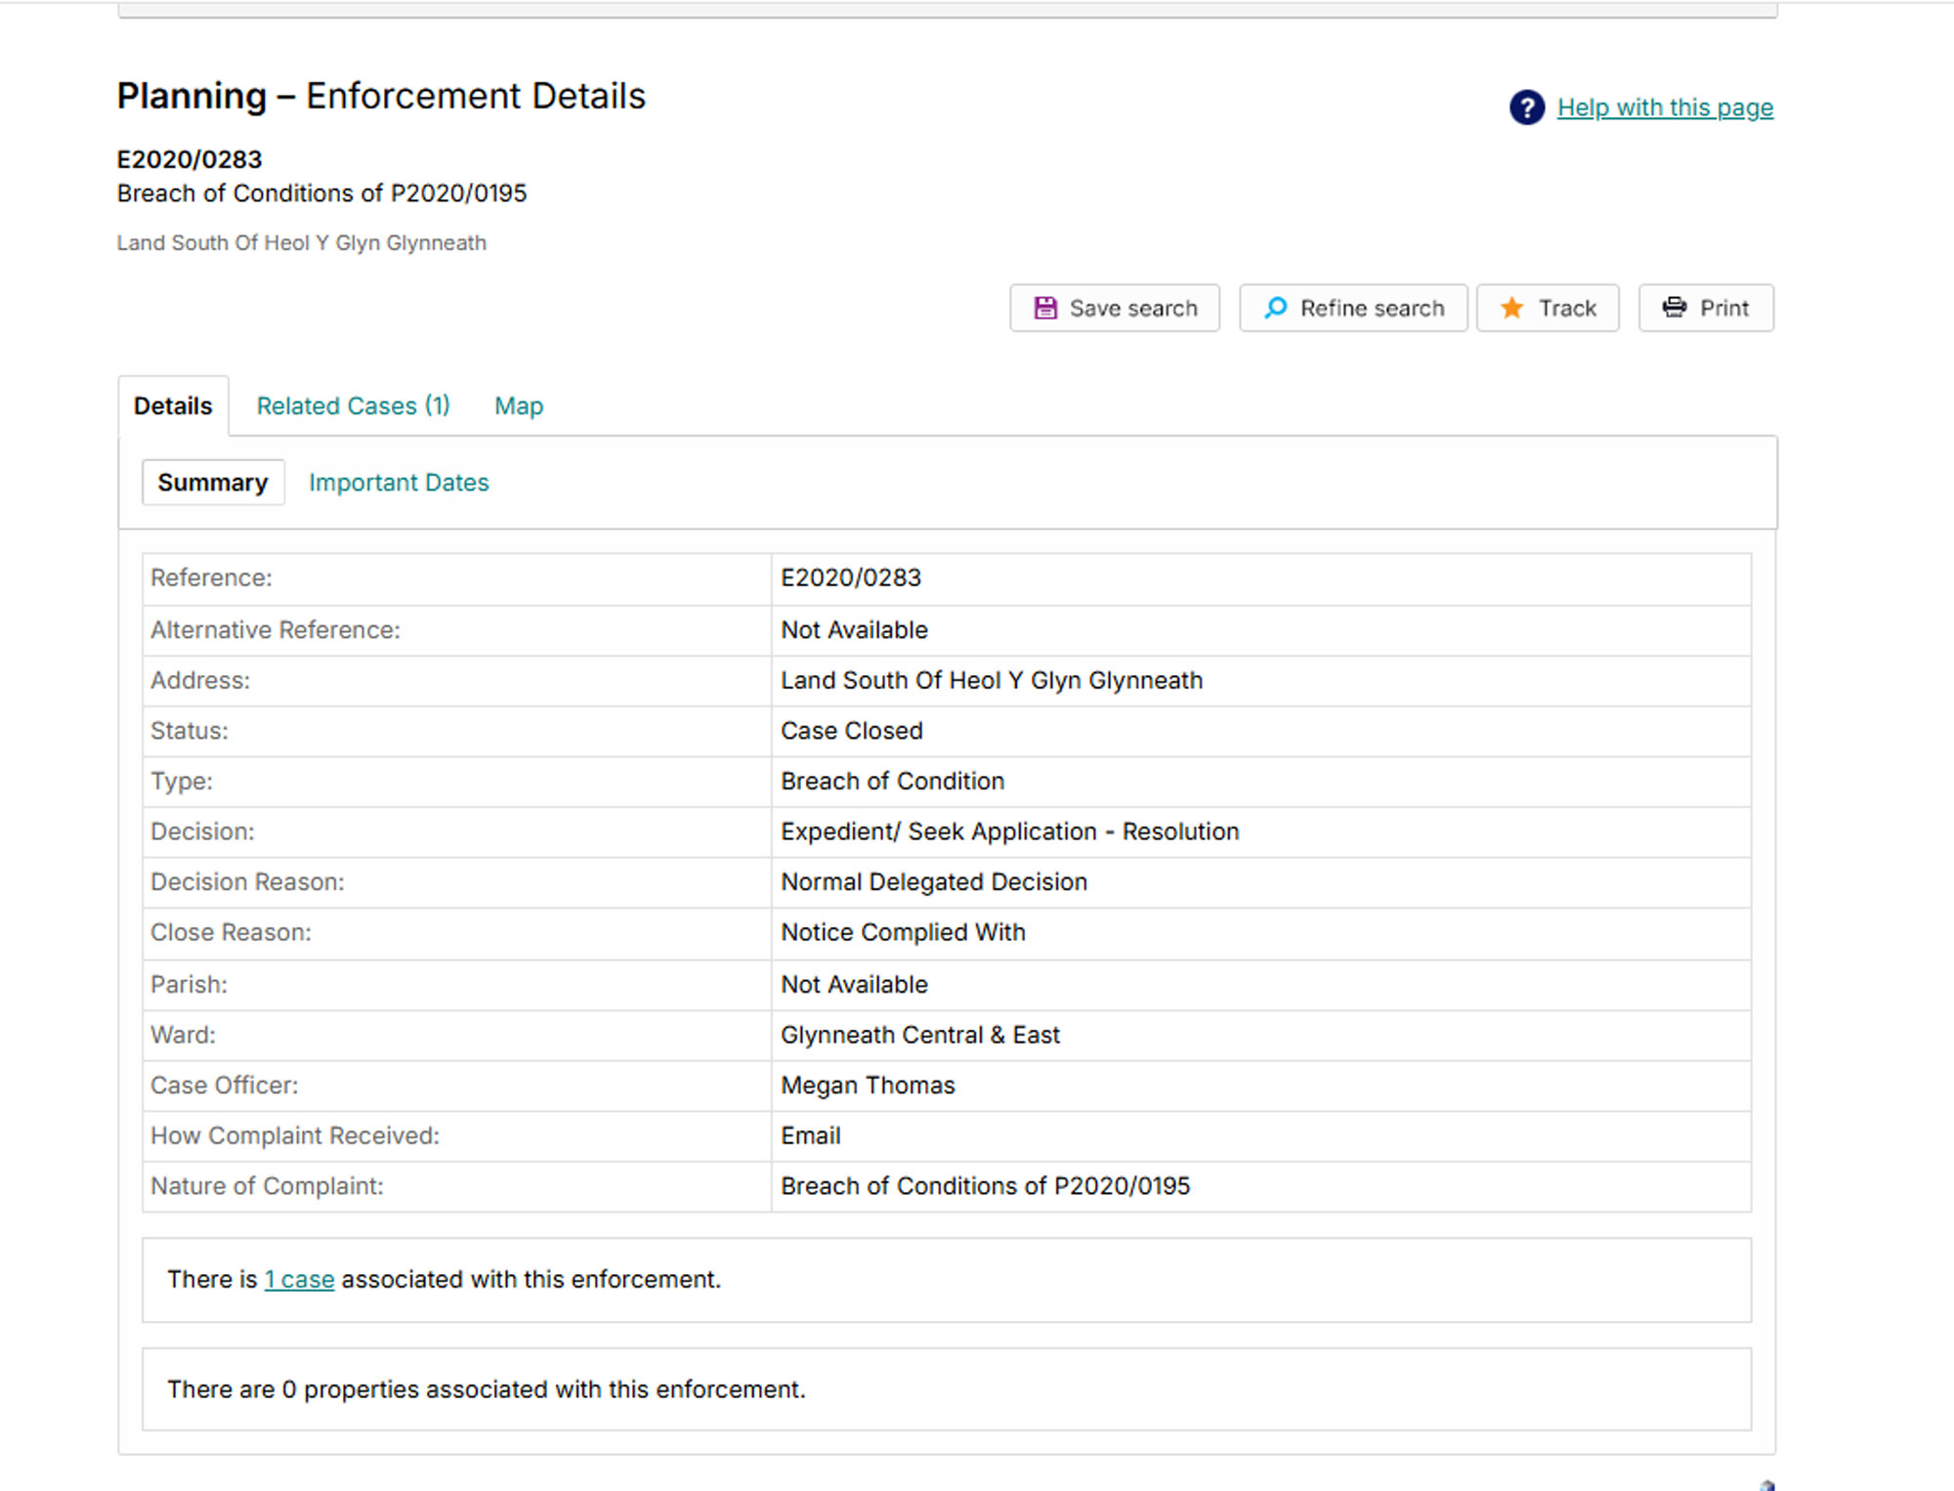The height and width of the screenshot is (1491, 1954).
Task: Click Status value 'Case Closed'
Action: (x=851, y=731)
